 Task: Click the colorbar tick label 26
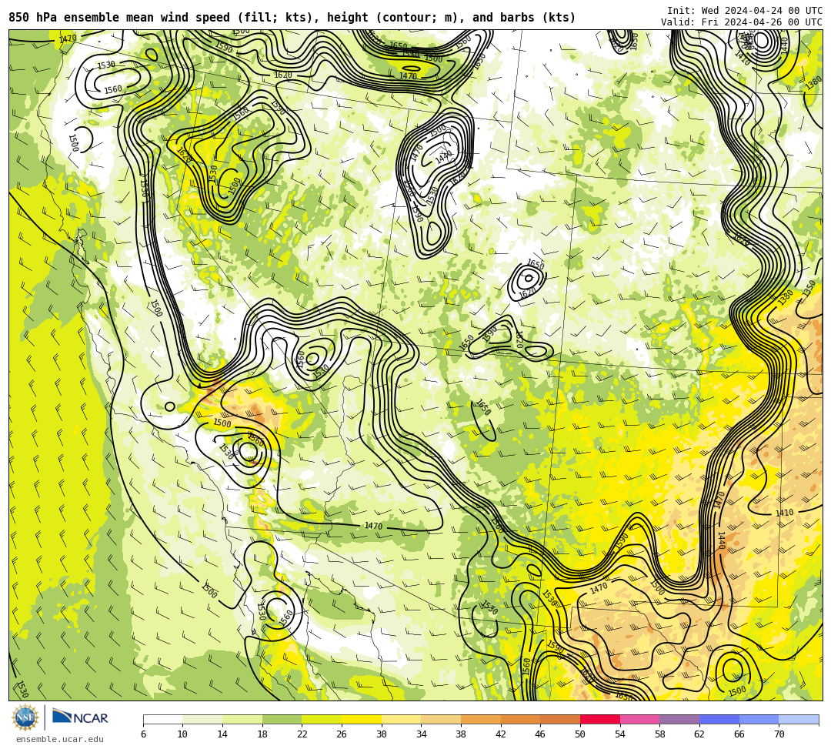342,734
